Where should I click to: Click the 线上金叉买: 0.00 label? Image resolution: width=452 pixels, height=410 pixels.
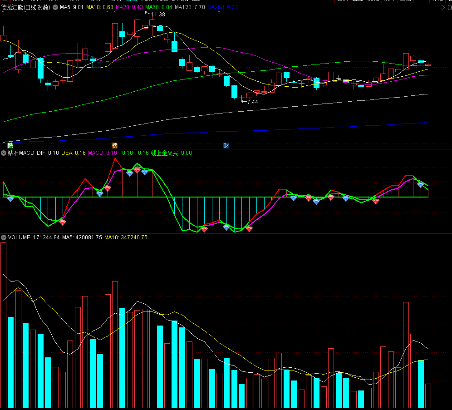pos(171,153)
